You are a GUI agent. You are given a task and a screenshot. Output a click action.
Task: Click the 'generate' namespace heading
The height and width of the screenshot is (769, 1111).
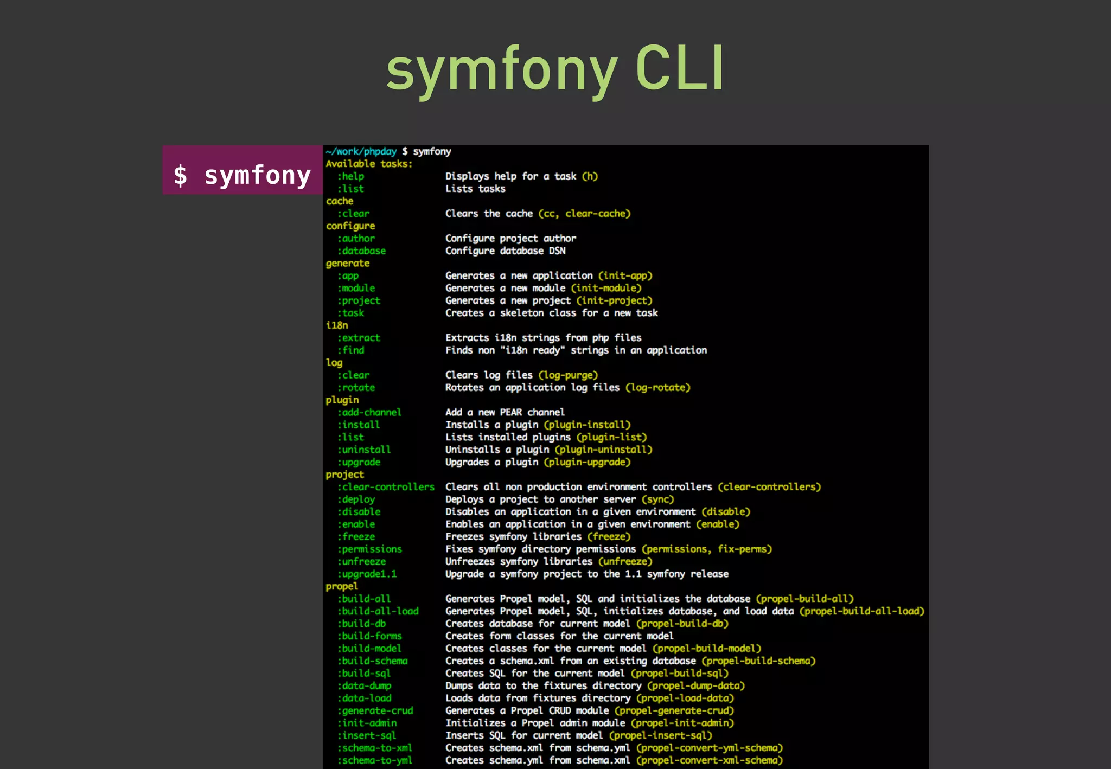(x=348, y=264)
